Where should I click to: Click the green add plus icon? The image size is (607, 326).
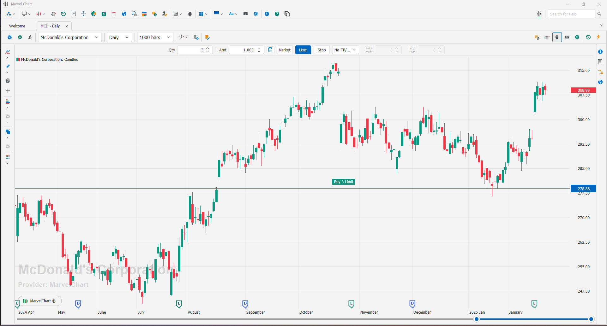(20, 37)
